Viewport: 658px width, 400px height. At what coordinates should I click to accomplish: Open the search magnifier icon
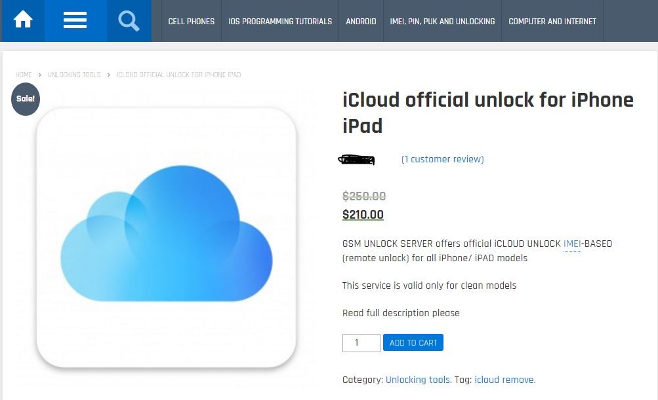tap(129, 21)
